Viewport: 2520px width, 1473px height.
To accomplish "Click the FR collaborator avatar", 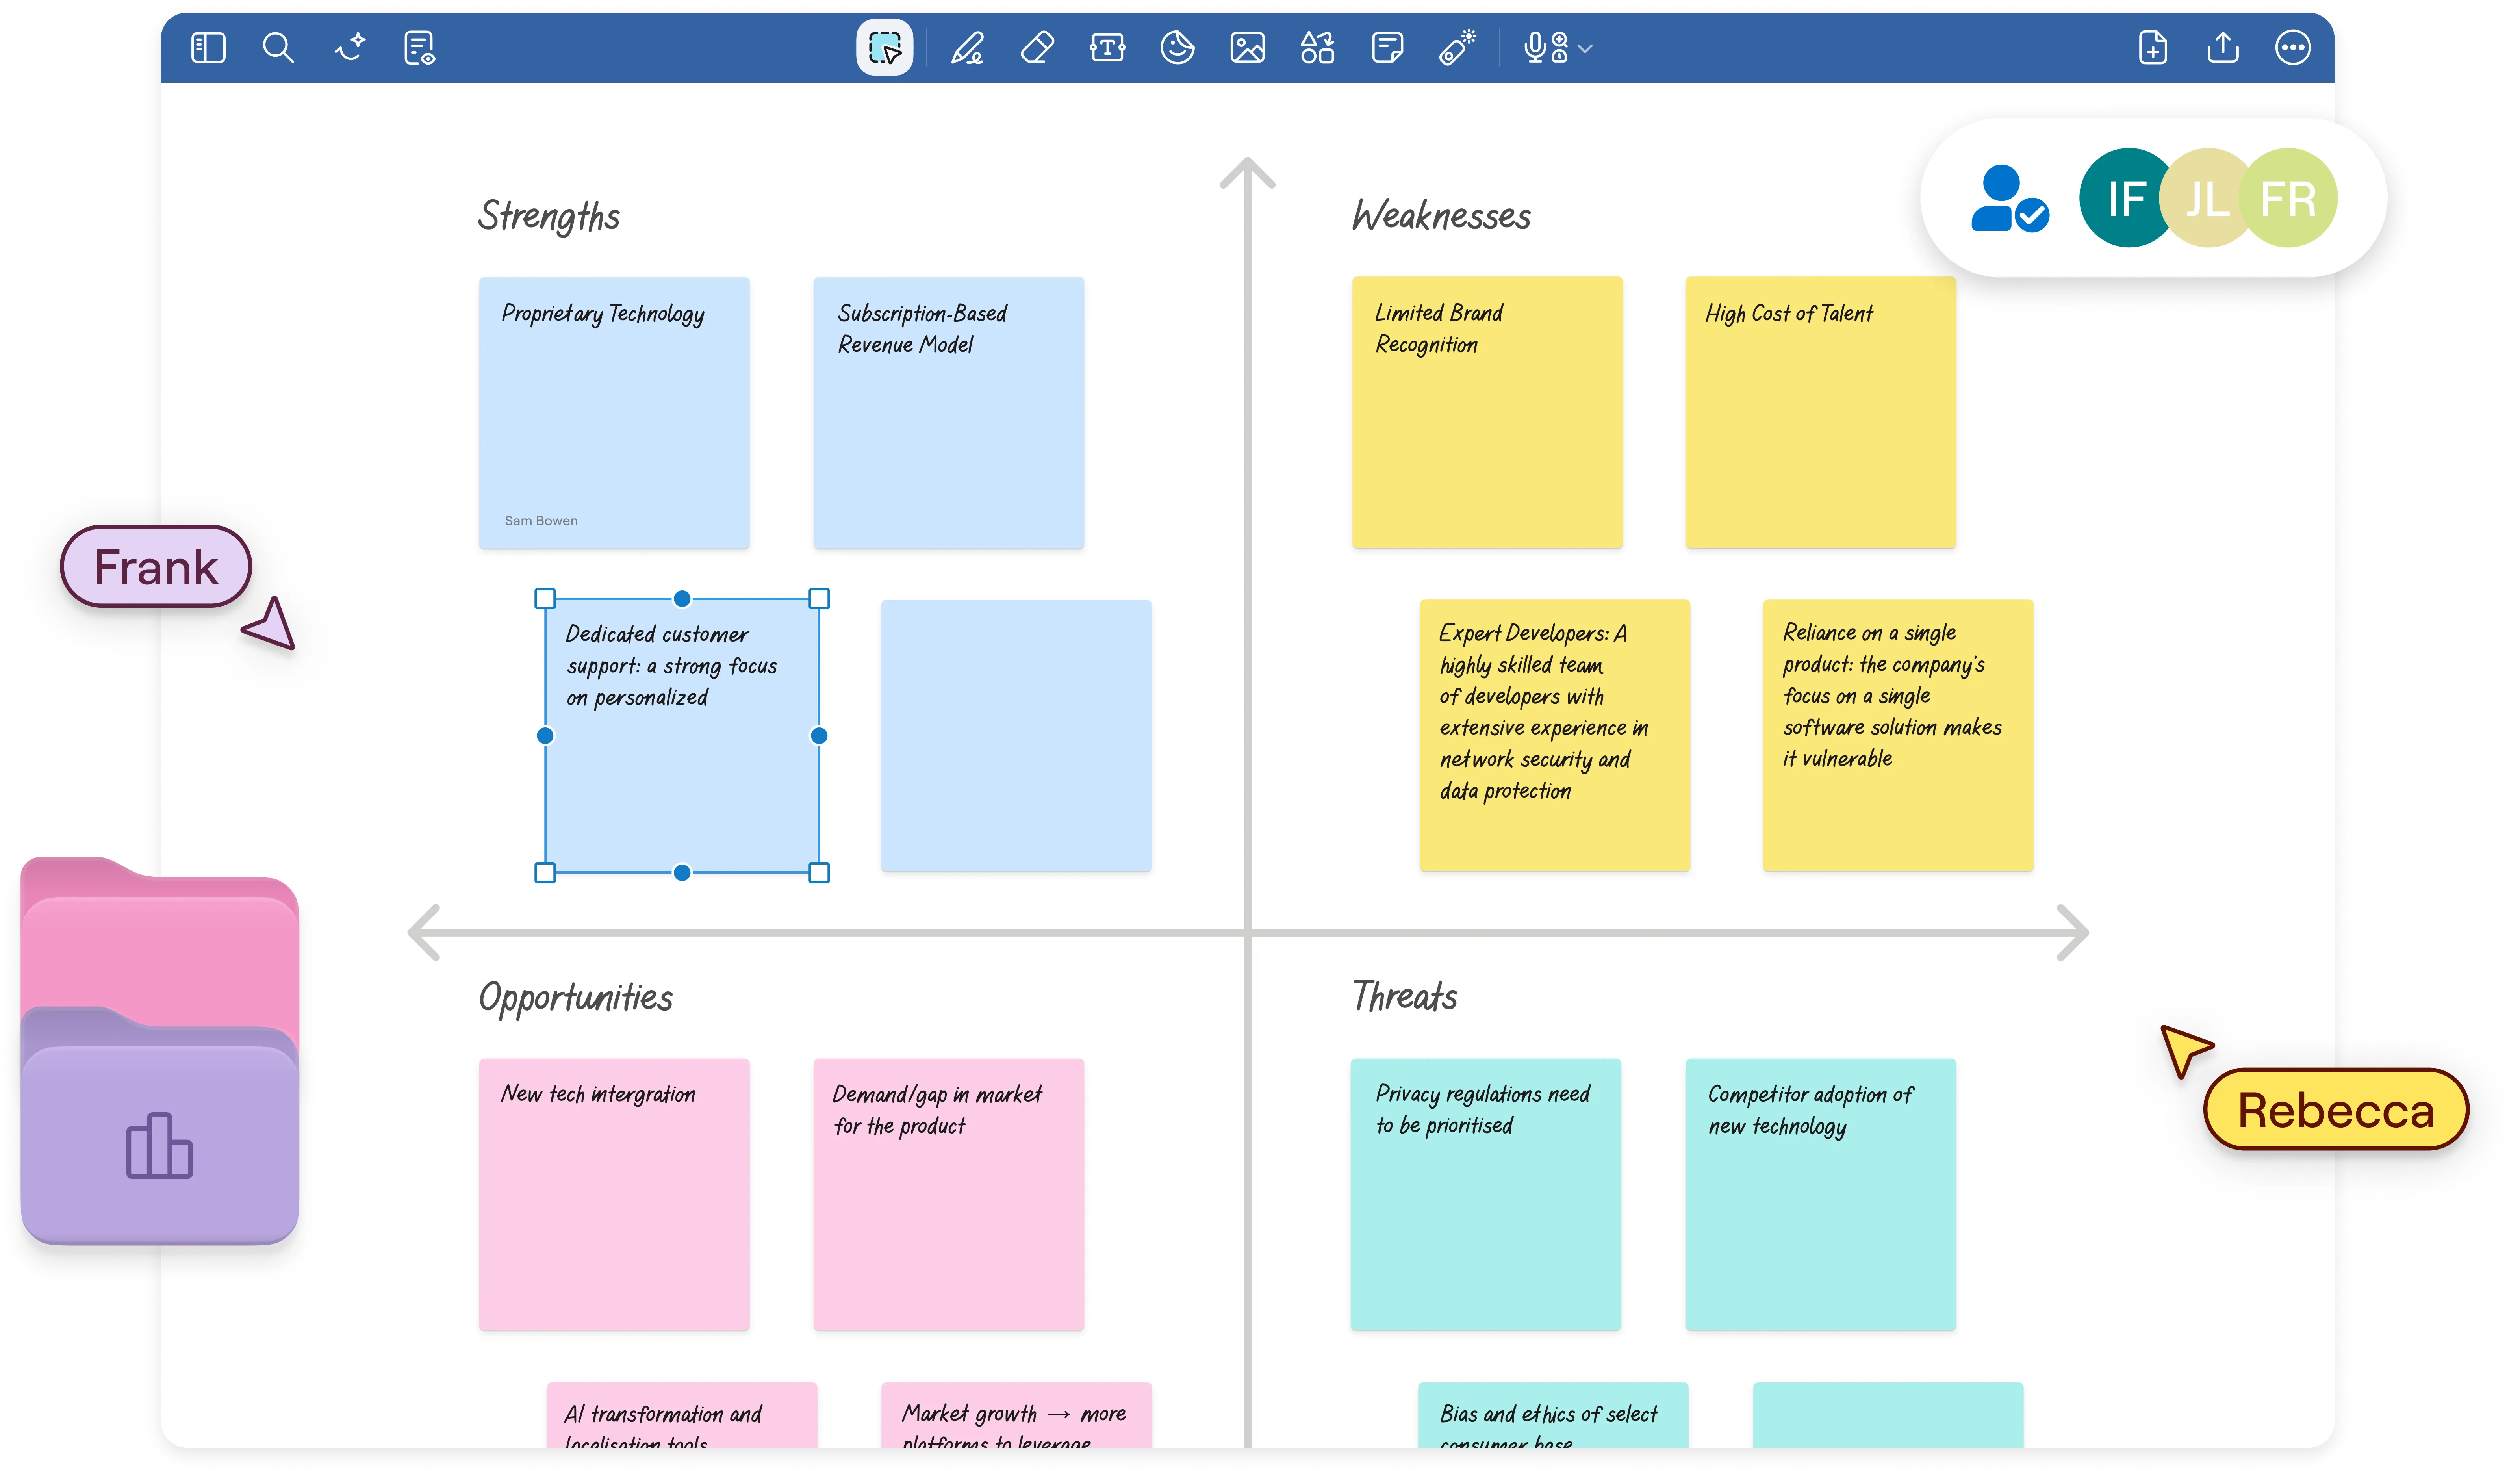I will pyautogui.click(x=2290, y=198).
